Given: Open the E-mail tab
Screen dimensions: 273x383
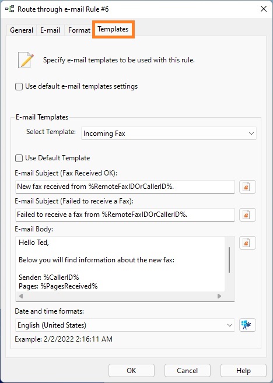Looking at the screenshot, I should click(x=50, y=30).
